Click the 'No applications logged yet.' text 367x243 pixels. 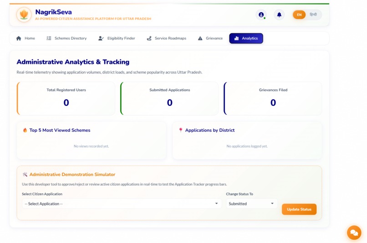coord(247,146)
